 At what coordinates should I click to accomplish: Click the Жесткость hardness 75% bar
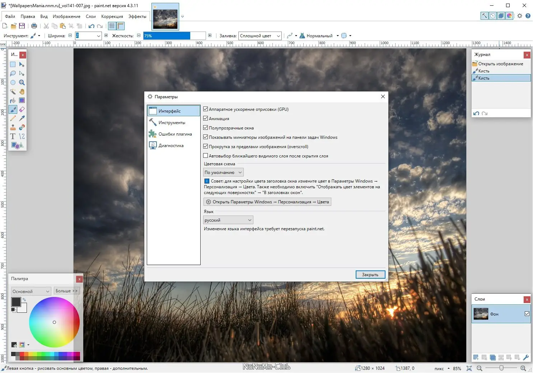tap(174, 36)
